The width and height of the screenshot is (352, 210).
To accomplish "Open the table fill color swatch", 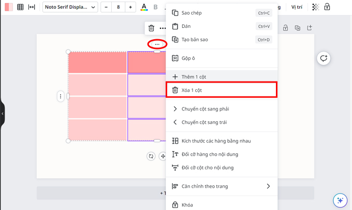I will tap(9, 7).
